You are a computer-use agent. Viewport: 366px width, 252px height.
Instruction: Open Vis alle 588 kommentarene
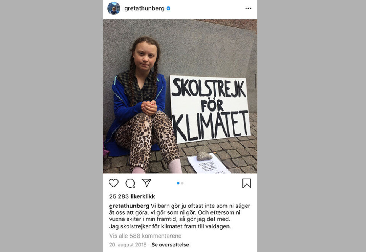145,236
